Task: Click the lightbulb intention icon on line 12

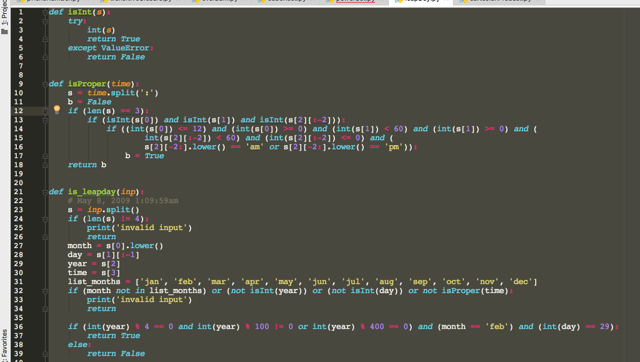Action: (57, 109)
